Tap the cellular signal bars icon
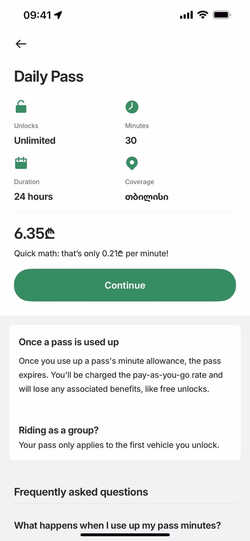This screenshot has width=250, height=541. pos(186,15)
